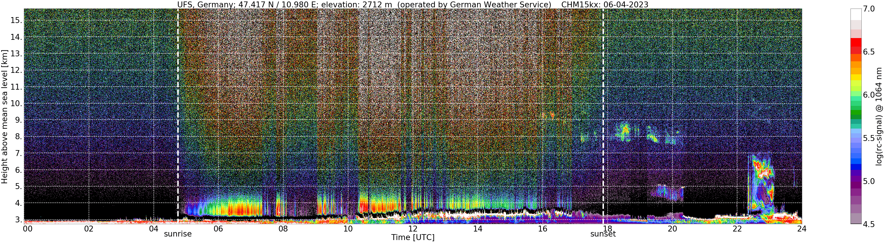Click the colorbar value '6.5'
The height and width of the screenshot is (243, 885).
868,52
